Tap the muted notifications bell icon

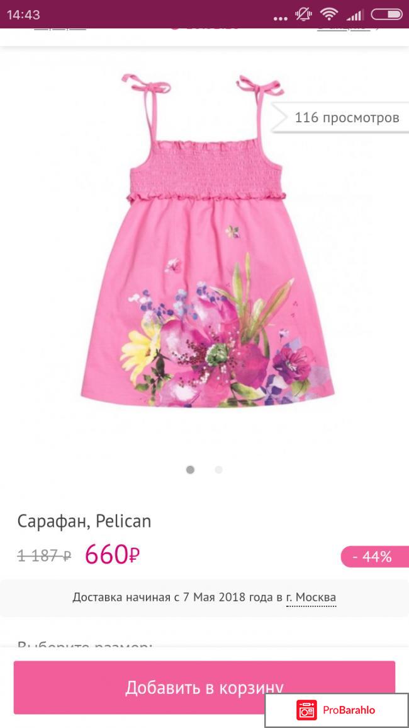coord(304,14)
